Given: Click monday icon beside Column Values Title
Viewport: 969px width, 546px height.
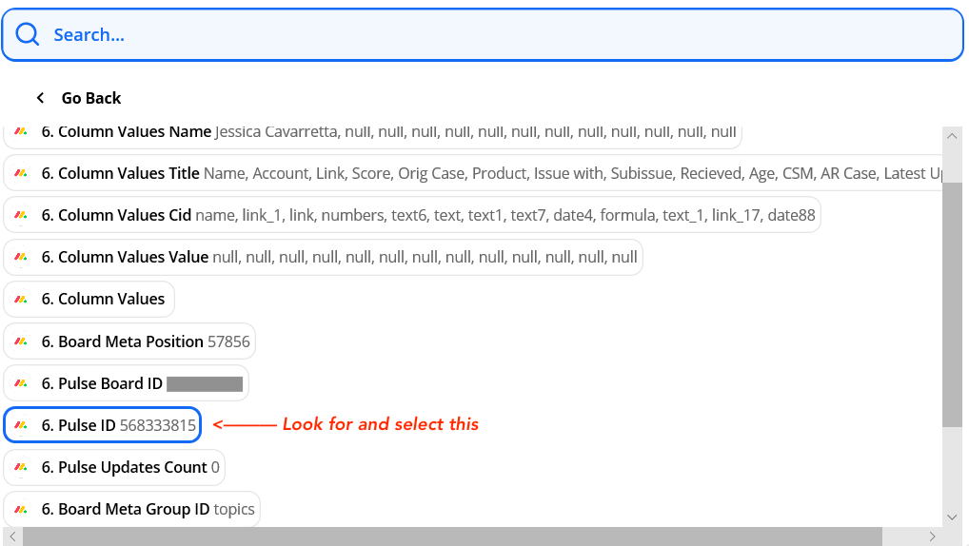Looking at the screenshot, I should coord(21,174).
